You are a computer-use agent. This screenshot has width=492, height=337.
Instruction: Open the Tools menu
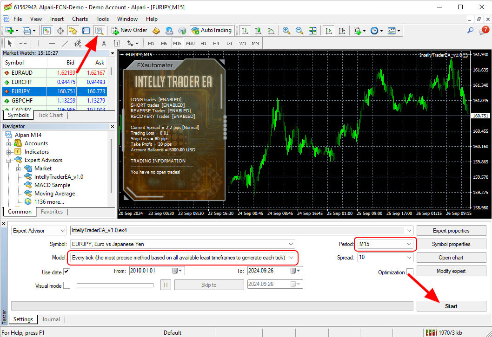coord(102,19)
